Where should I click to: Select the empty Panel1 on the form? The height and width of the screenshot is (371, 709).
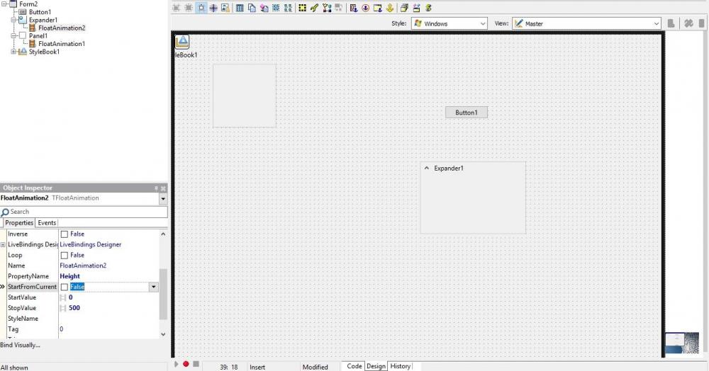pos(244,96)
